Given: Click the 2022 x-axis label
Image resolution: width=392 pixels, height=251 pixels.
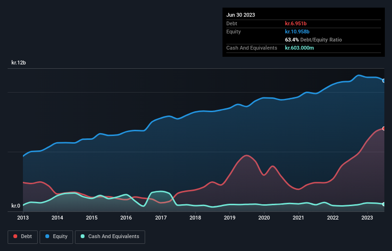Looking at the screenshot, I should point(333,218).
